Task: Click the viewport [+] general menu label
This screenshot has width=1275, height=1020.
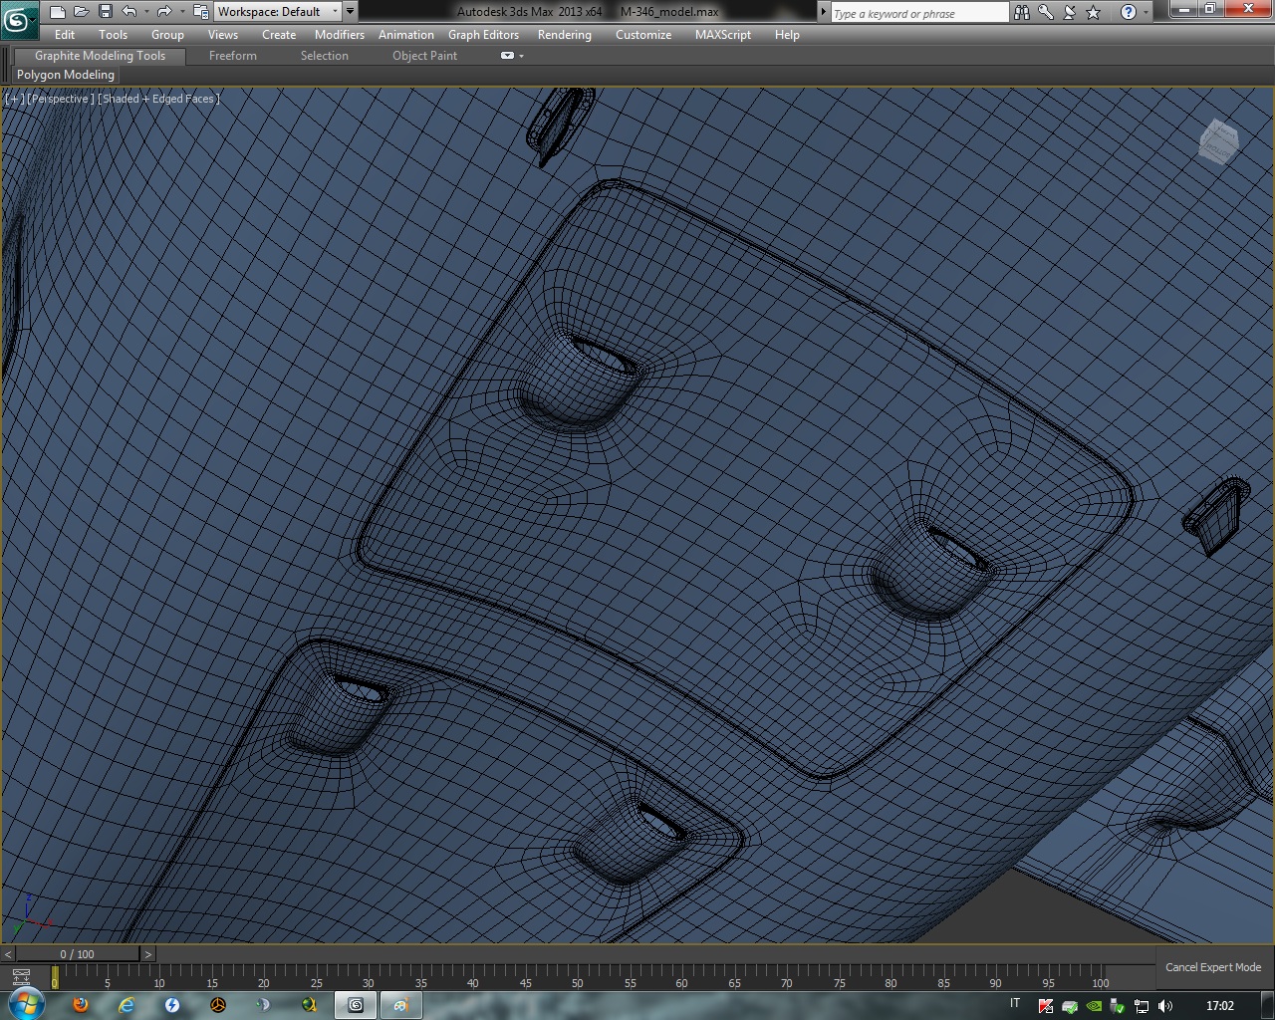Action: coord(14,99)
